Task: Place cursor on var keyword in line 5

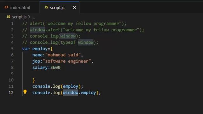Action: click(x=26, y=49)
